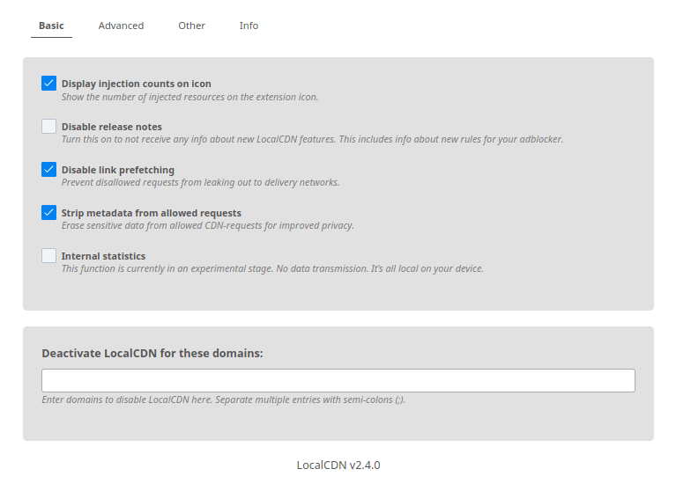Toggle Disable link prefetching checkbox
Screen dimensions: 676x491
48,169
